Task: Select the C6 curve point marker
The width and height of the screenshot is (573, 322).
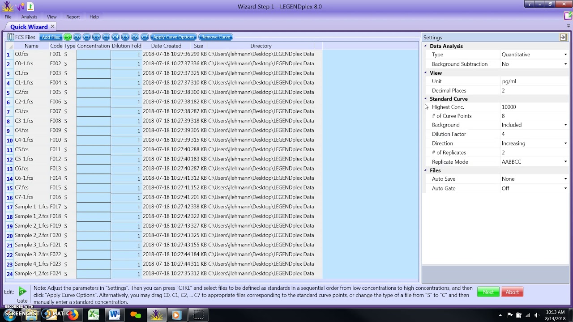Action: click(135, 37)
